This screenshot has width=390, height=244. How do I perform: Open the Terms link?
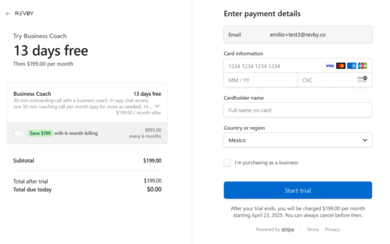click(313, 230)
